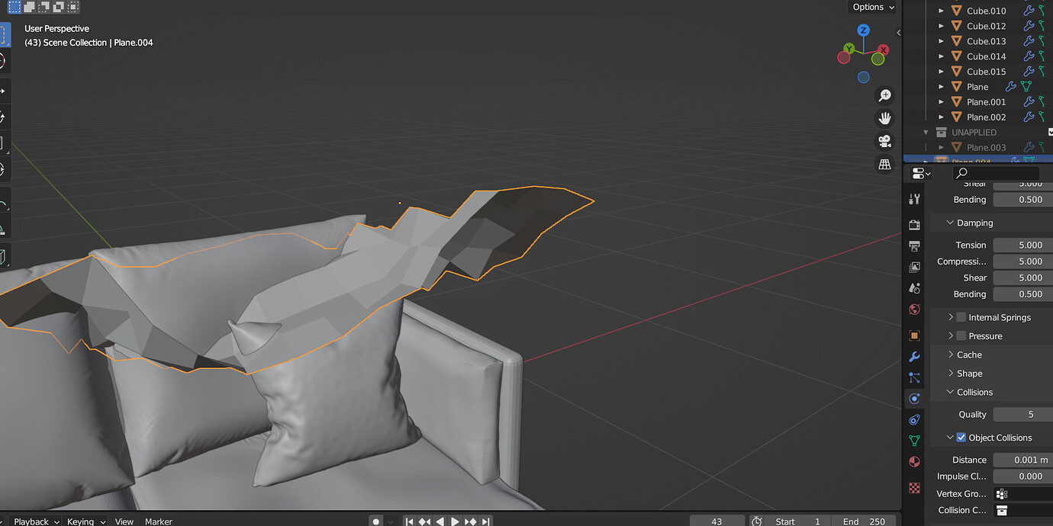Open the View Layer properties tab
Screen dimensions: 1053x526
(x=914, y=268)
